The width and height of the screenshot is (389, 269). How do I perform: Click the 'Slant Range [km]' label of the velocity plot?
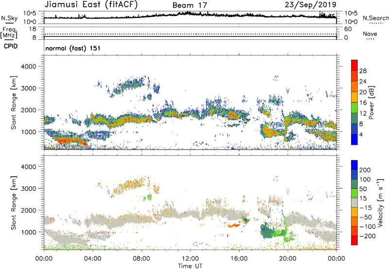pyautogui.click(x=14, y=203)
